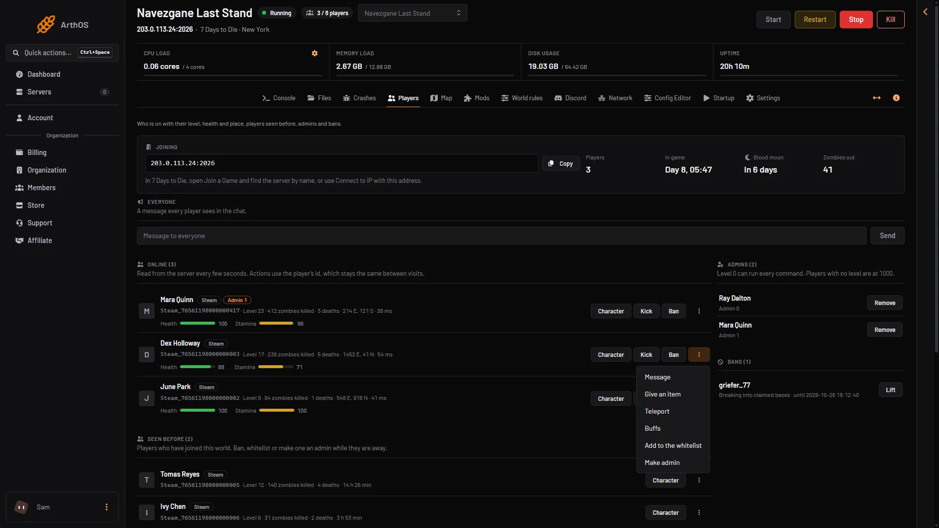Choose Add to the whitelist

tap(673, 445)
